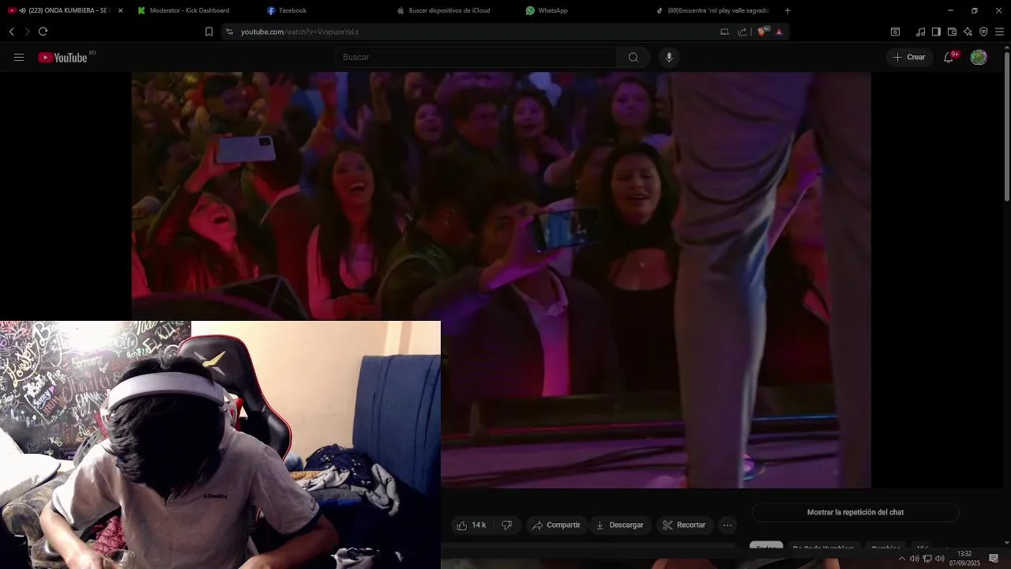The height and width of the screenshot is (569, 1011).
Task: Open Brave VPN shield icon
Action: (x=983, y=32)
